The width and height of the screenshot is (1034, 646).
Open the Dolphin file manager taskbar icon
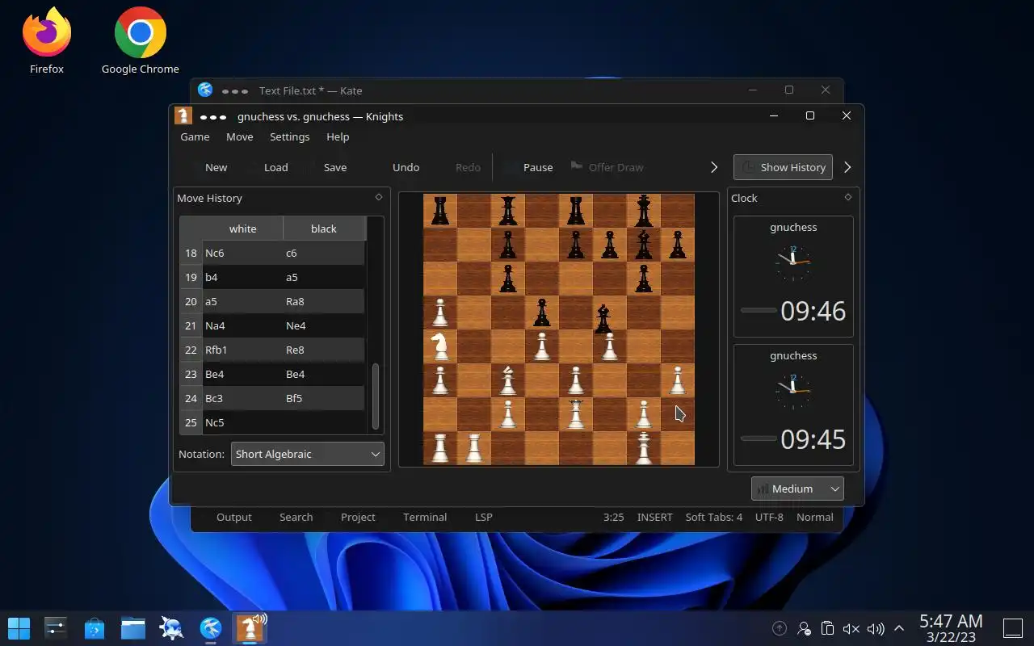(133, 627)
